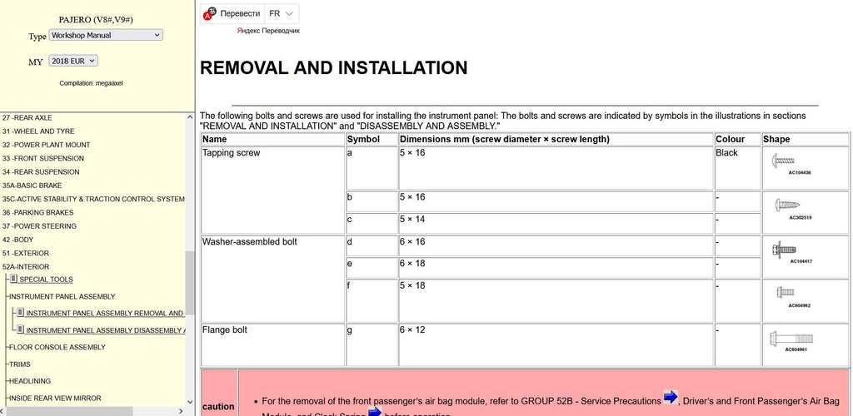Screen dimensions: 853x416
Task: Click the sidebar scroll-down arrow
Action: (x=190, y=403)
